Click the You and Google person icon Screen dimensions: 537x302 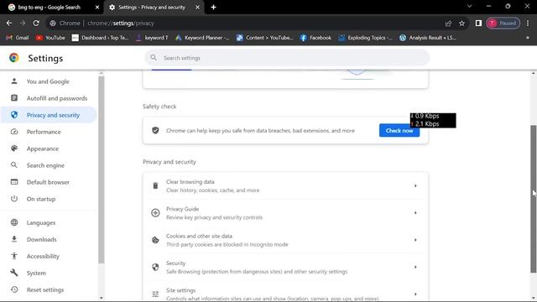point(14,81)
